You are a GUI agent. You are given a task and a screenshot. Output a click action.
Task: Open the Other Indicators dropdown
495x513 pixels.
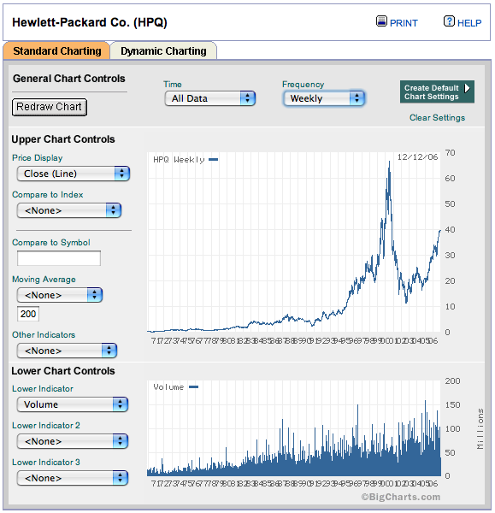pos(67,351)
